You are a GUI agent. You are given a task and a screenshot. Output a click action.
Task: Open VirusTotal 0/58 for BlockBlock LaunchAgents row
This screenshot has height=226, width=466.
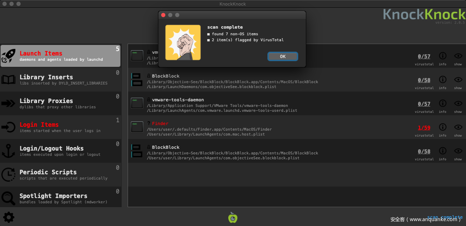point(424,152)
